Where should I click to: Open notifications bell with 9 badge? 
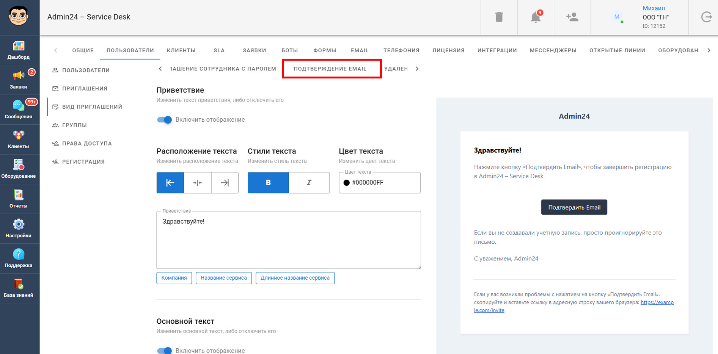coord(536,17)
